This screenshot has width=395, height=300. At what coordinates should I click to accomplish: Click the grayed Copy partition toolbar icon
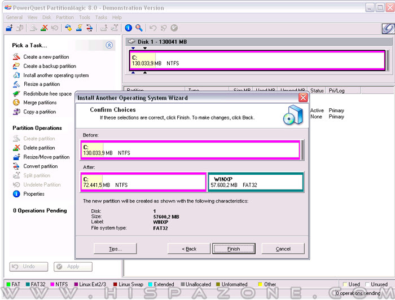click(20, 28)
